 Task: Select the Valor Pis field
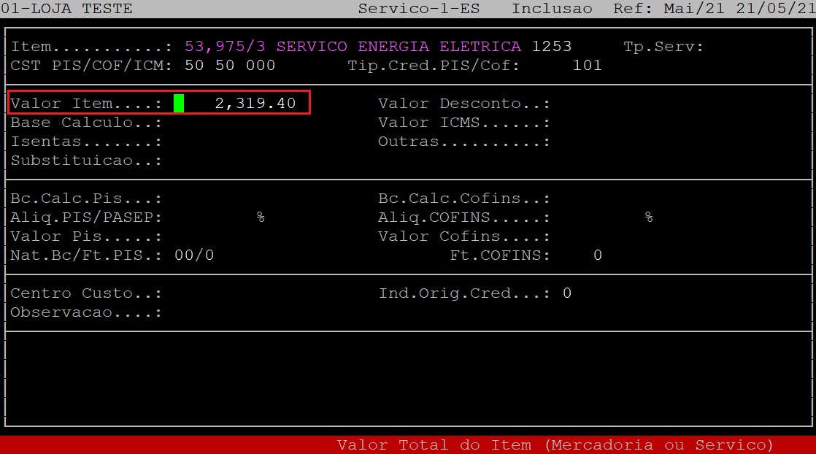(x=234, y=236)
